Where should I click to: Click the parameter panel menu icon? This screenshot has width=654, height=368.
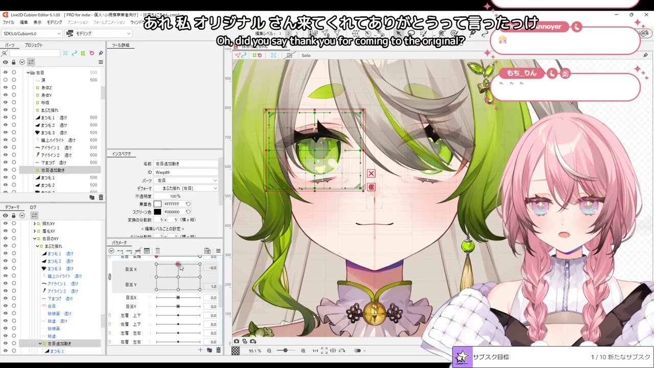(218, 251)
